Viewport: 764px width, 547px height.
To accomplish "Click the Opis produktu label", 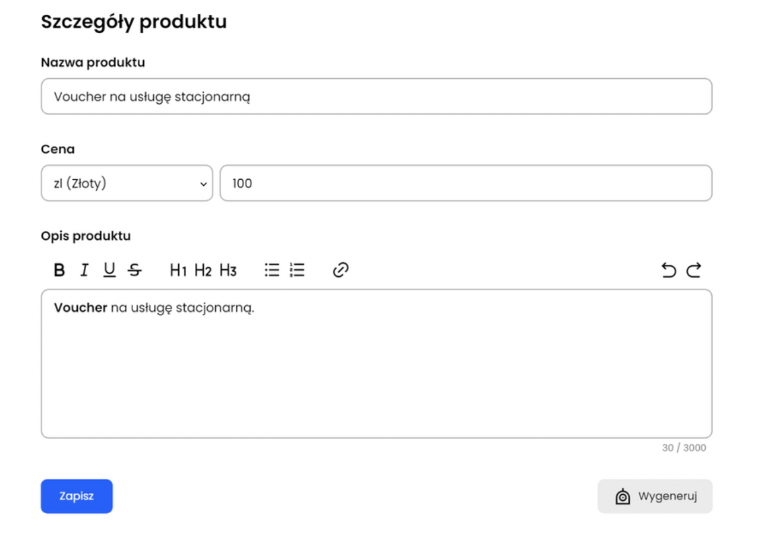I will 86,236.
